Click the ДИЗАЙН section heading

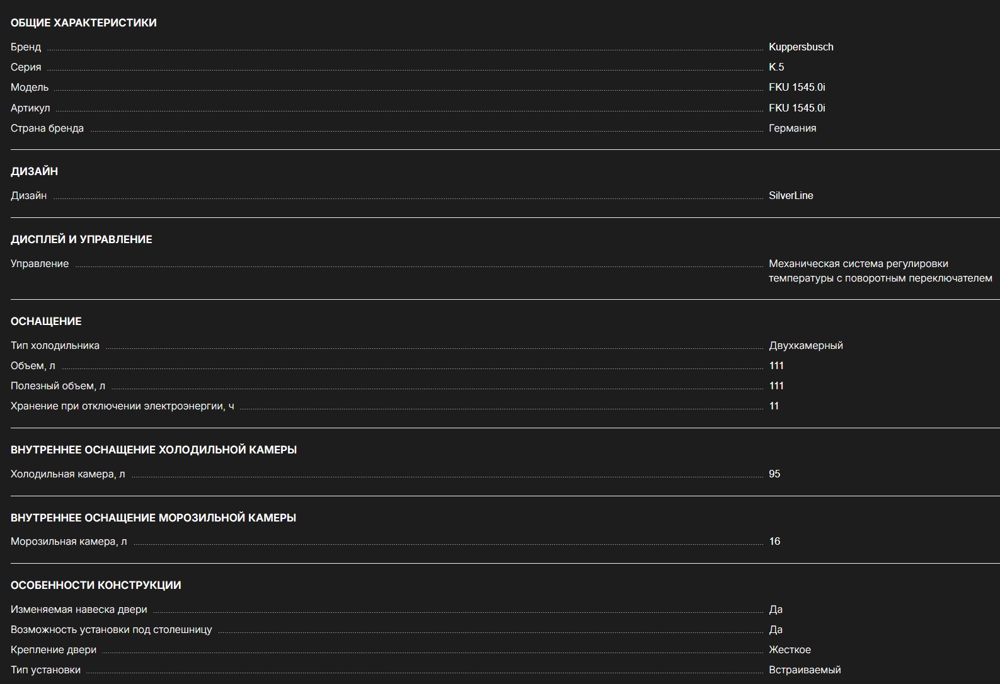[x=34, y=171]
